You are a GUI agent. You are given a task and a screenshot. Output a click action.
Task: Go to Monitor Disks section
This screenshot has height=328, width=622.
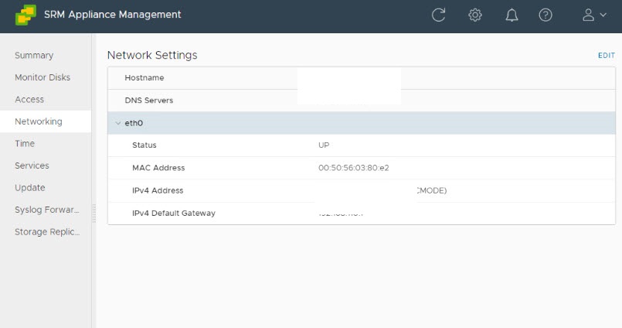pos(42,77)
